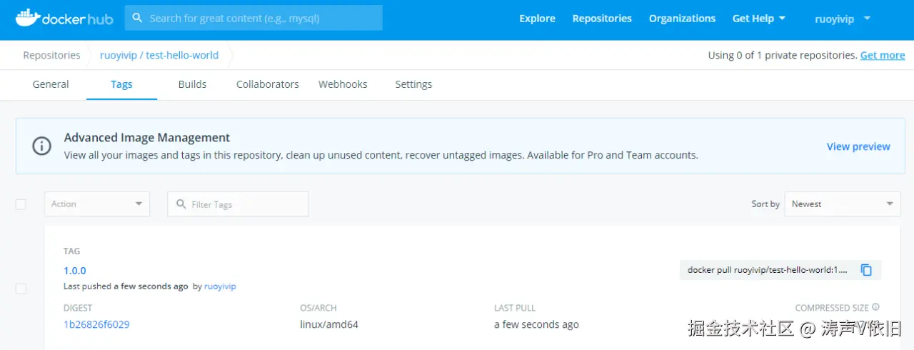Open the 1.0.0 tag link
The height and width of the screenshot is (350, 914).
pos(74,271)
